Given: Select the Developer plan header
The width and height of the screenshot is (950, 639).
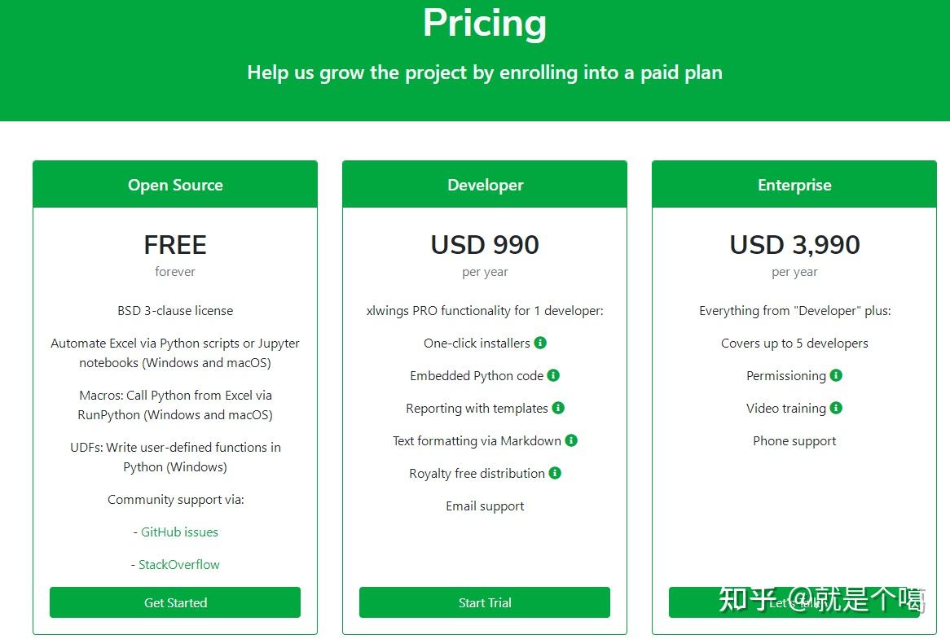Looking at the screenshot, I should [x=485, y=185].
